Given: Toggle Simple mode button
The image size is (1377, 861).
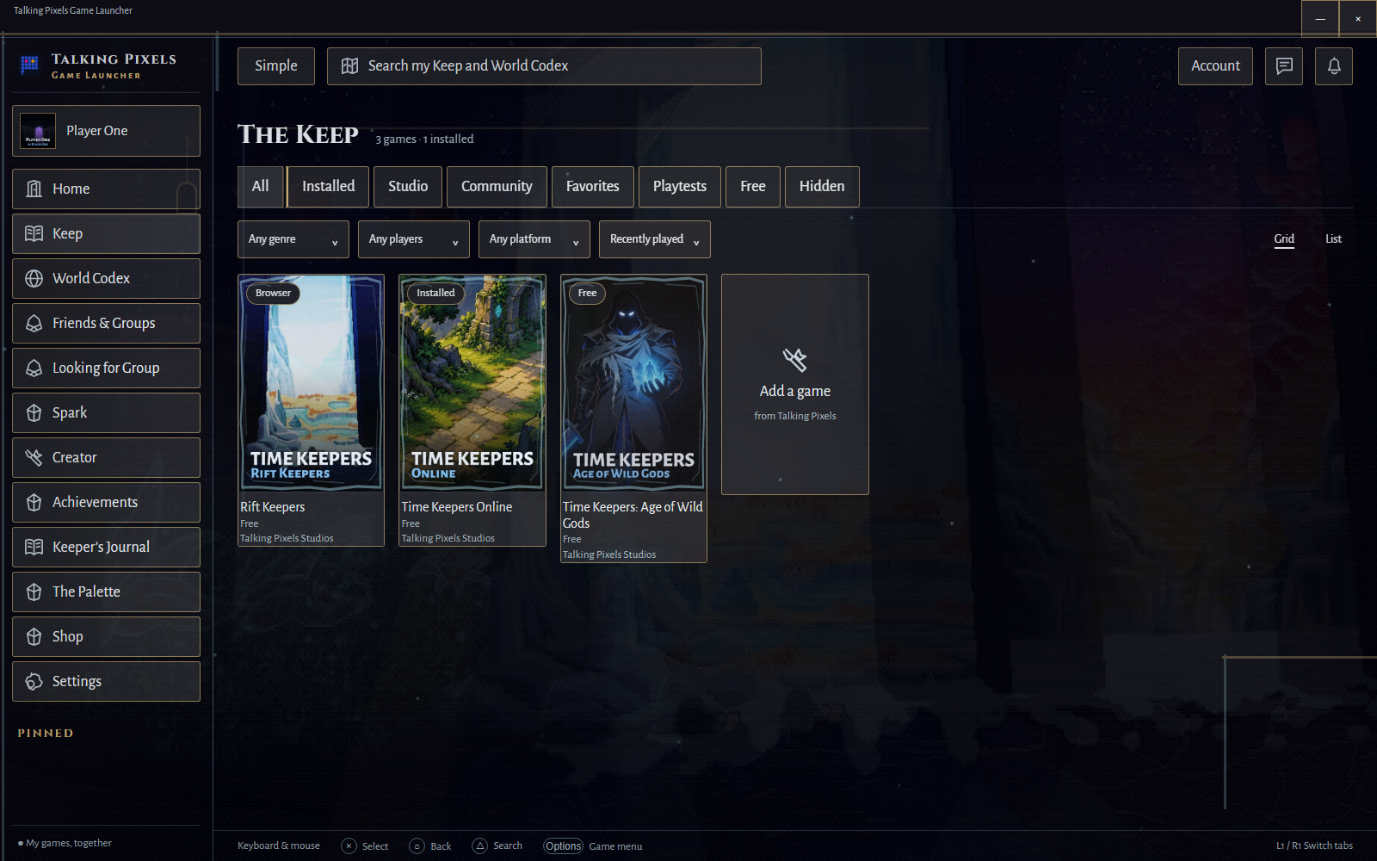Looking at the screenshot, I should click(x=276, y=66).
